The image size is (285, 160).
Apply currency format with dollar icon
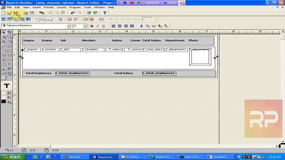click(142, 26)
